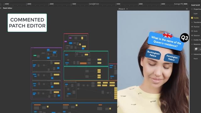Toggle the yellow Visible indicator
The width and height of the screenshot is (201, 113).
(192, 18)
